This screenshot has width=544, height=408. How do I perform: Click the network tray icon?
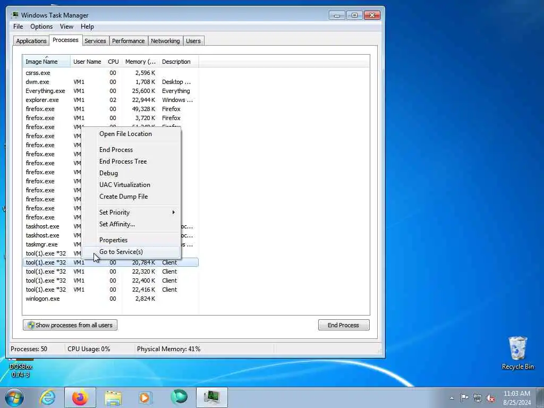point(478,398)
